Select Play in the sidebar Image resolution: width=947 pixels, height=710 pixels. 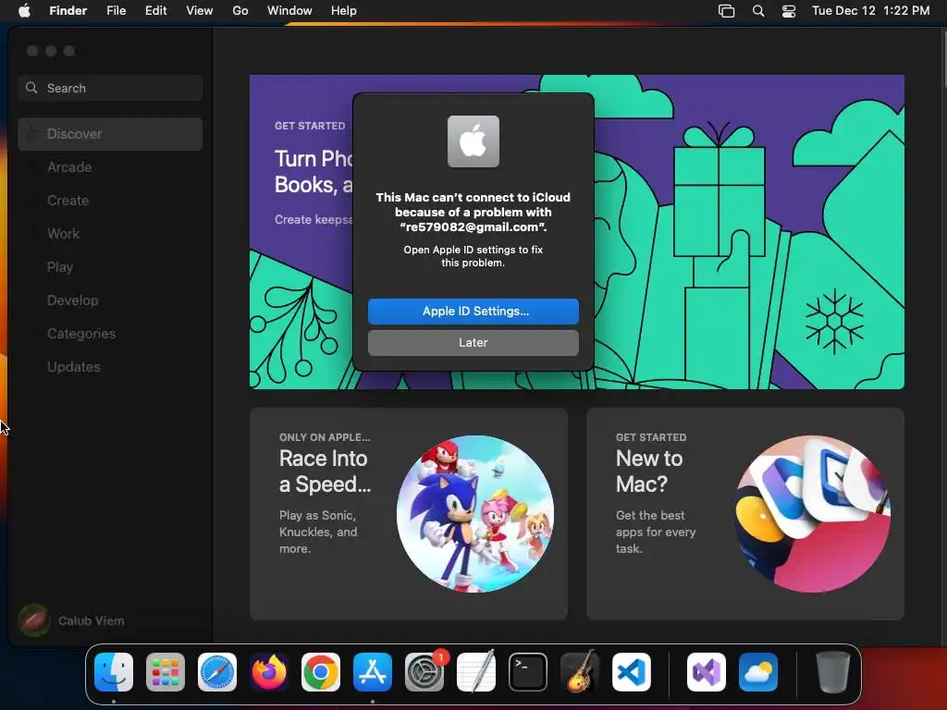[x=110, y=267]
